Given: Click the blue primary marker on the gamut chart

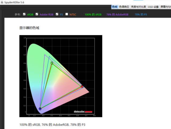Looking at the screenshot, I should pos(40,109).
